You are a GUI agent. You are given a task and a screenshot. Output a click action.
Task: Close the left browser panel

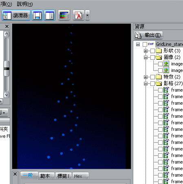click(7, 26)
